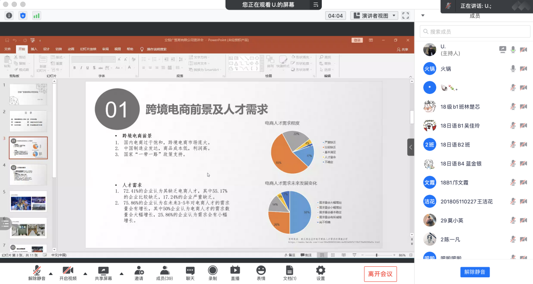The image size is (533, 284).
Task: Enter full screen with the expand icon
Action: [x=406, y=16]
